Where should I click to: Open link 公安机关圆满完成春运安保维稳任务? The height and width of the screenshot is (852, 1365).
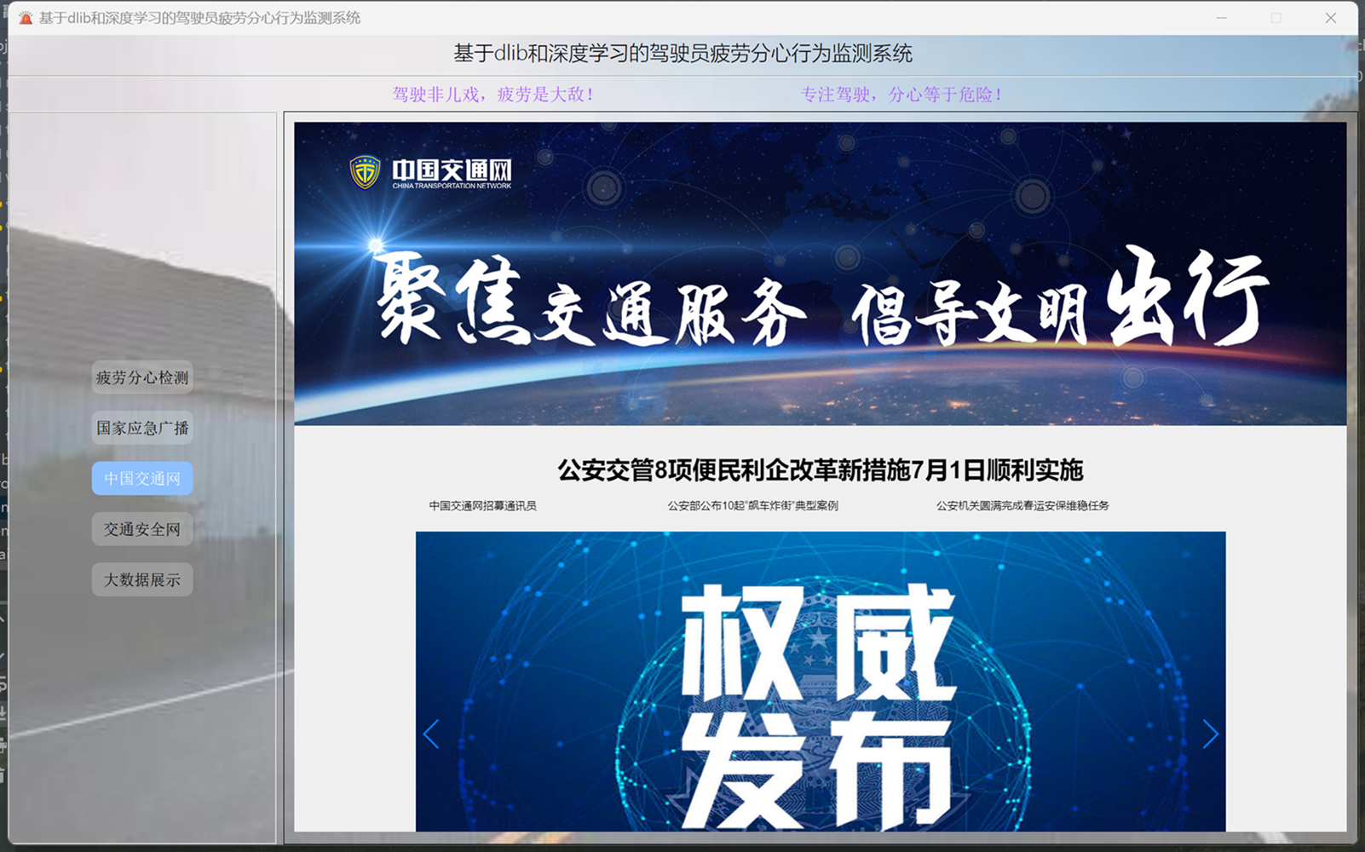coord(1022,505)
